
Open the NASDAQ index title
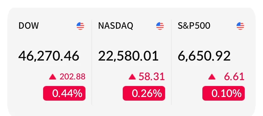(116, 26)
